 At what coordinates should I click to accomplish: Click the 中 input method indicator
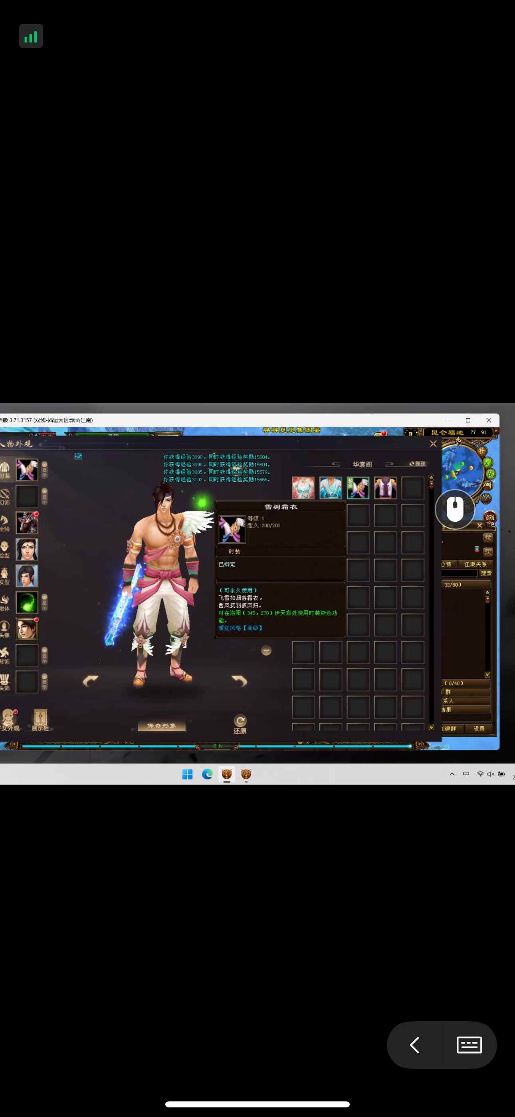pos(466,774)
